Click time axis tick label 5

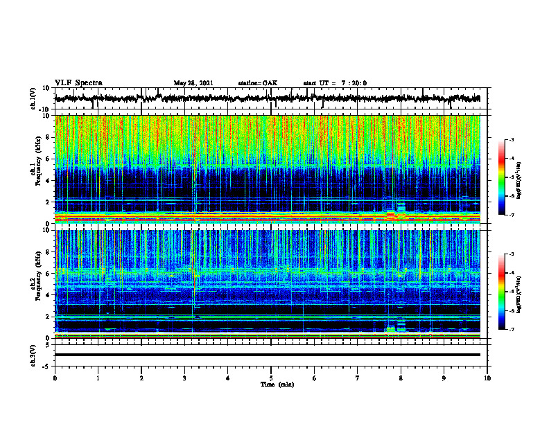[x=271, y=378]
